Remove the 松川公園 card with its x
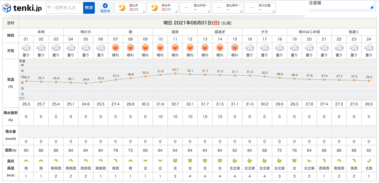Image resolution: width=379 pixels, height=183 pixels. click(274, 12)
